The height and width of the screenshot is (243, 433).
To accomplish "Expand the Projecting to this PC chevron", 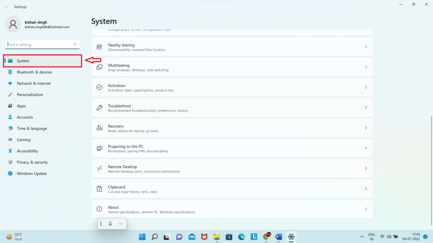I will pos(366,148).
